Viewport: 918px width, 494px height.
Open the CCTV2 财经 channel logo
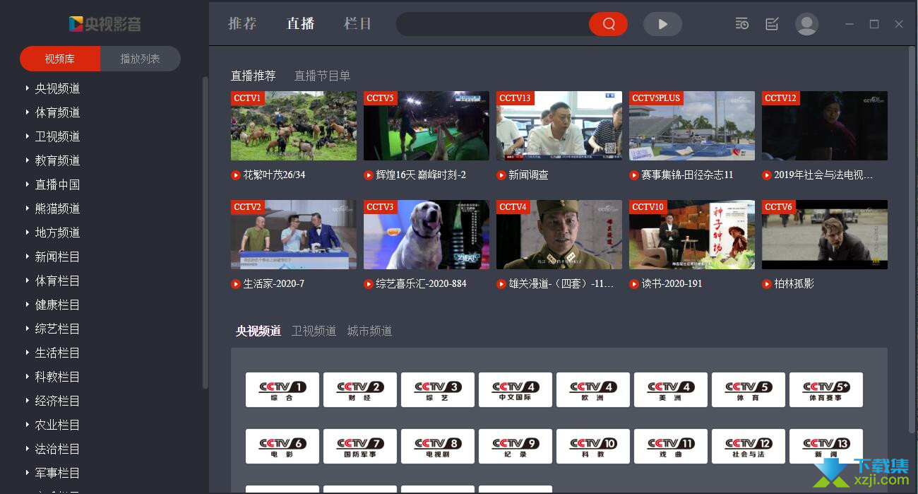coord(360,390)
